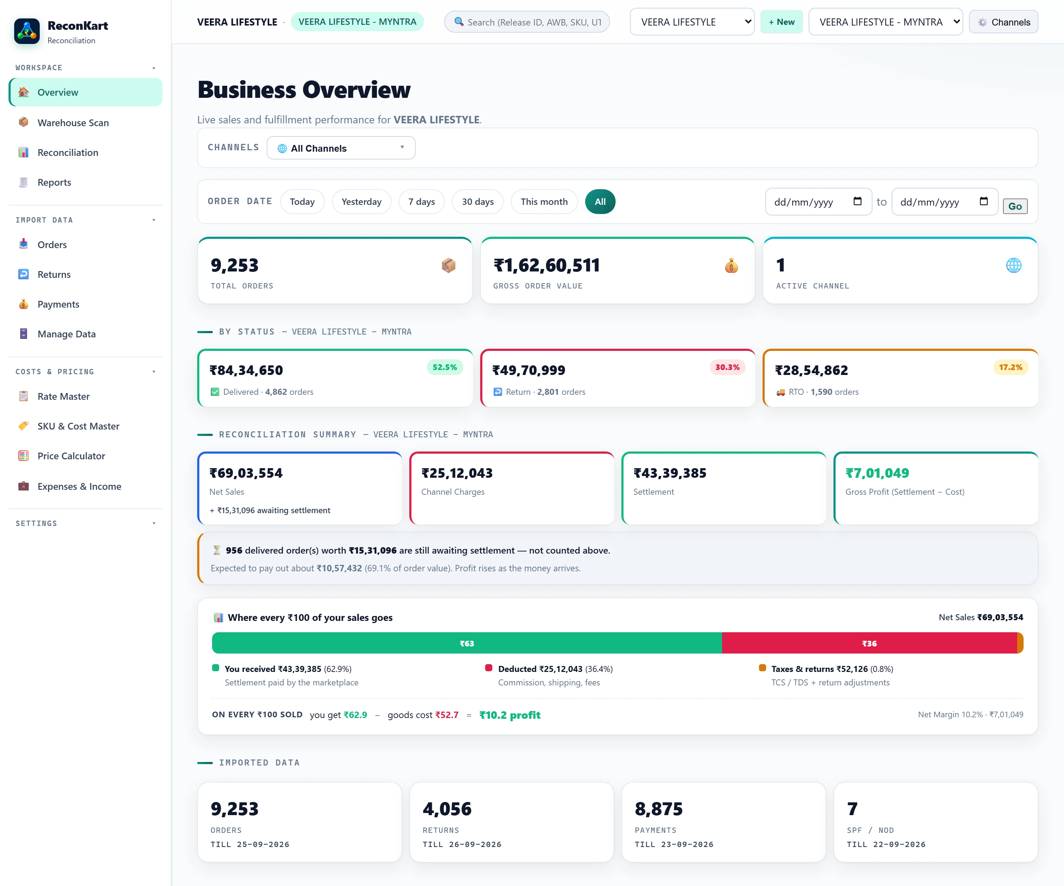This screenshot has height=886, width=1064.
Task: Focus the Release ID search field
Action: pos(527,22)
